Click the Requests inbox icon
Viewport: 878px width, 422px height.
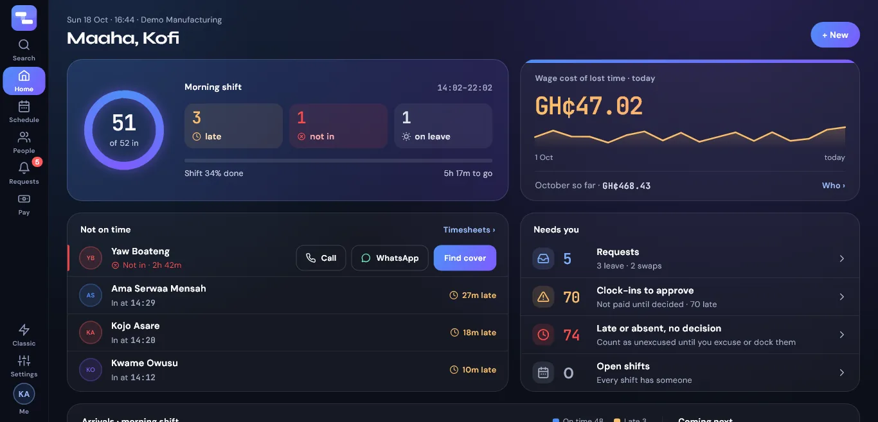point(543,259)
